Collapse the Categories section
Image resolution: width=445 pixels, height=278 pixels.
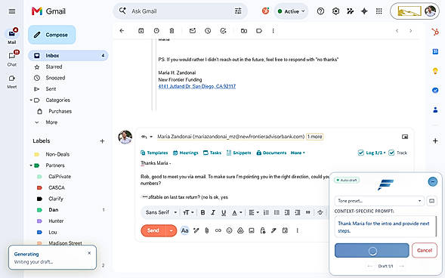[x=31, y=100]
